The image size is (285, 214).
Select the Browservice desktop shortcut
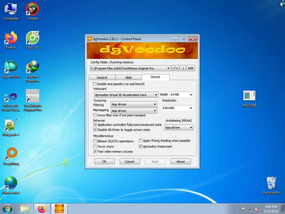tap(11, 185)
